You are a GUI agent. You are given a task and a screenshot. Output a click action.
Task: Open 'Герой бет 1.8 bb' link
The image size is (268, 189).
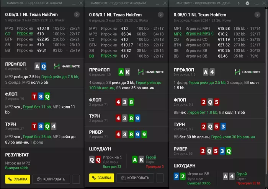(x=203, y=113)
